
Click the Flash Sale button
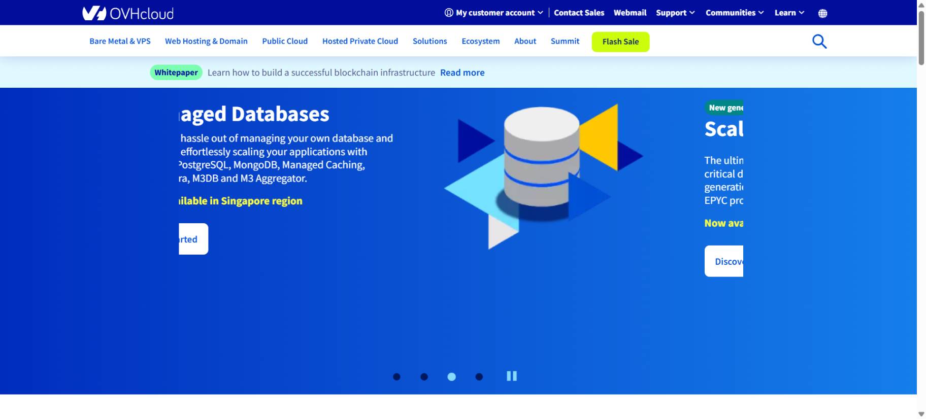tap(620, 42)
